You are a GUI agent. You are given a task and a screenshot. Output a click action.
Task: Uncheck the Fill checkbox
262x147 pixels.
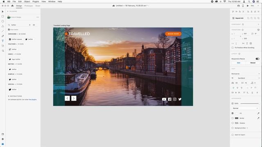point(233,114)
